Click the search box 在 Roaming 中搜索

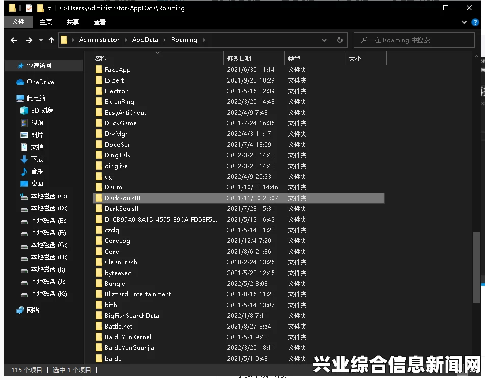point(414,40)
